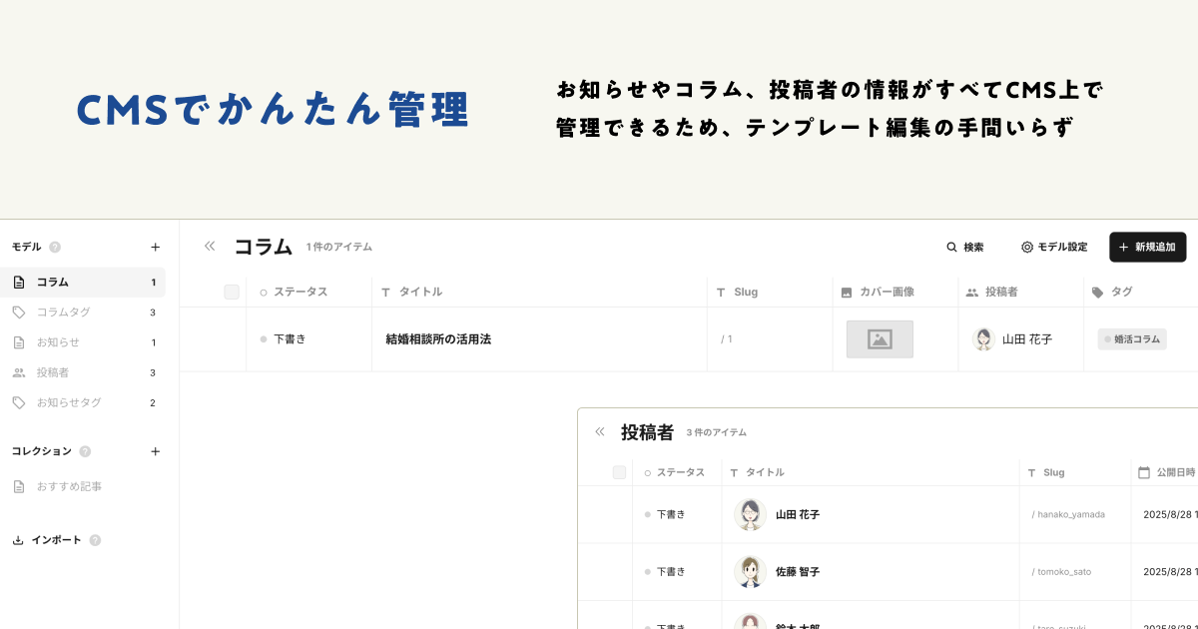The image size is (1198, 629).
Task: Open search with the 検索 magnifier icon
Action: pos(951,247)
